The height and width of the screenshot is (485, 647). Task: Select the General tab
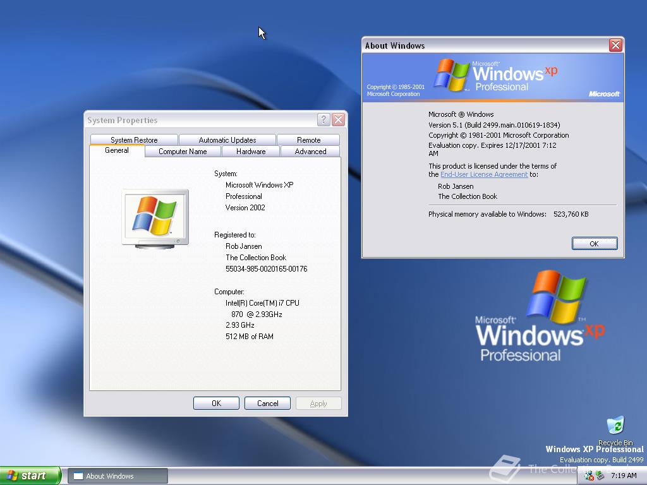coord(117,150)
